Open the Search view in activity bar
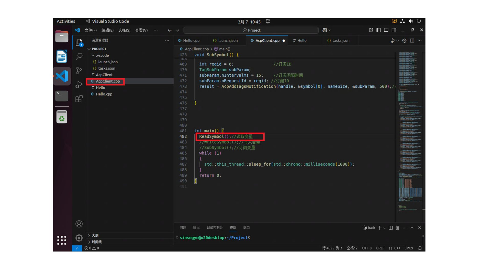 79,56
